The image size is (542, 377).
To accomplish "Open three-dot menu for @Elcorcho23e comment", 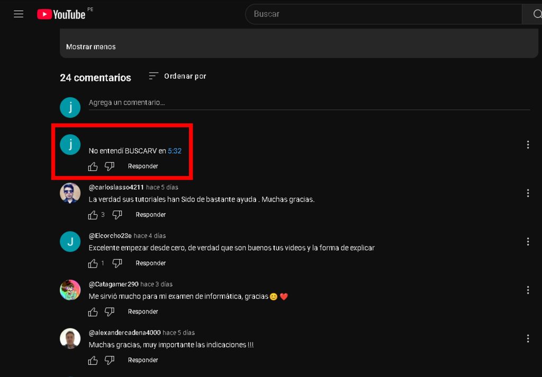I will (528, 242).
